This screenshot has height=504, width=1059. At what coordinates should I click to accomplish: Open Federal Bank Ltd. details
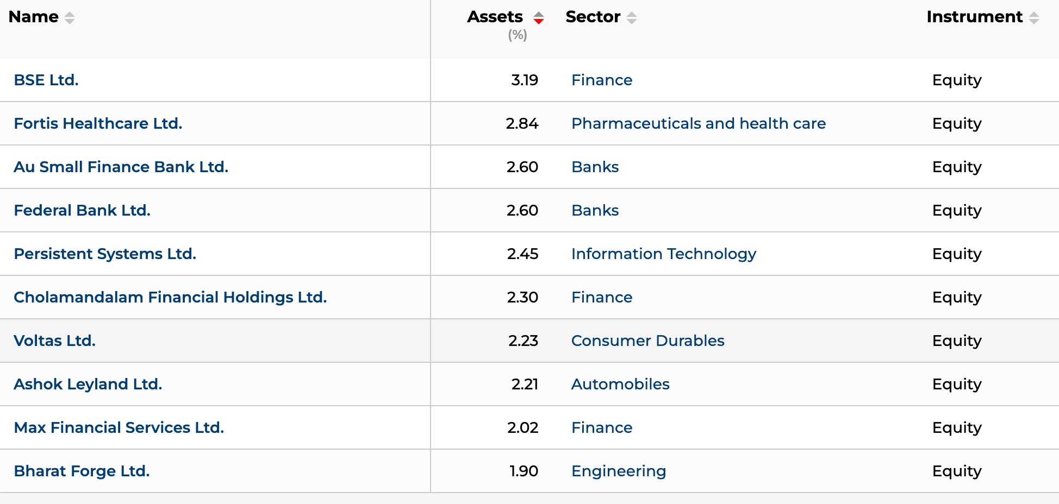[x=82, y=210]
